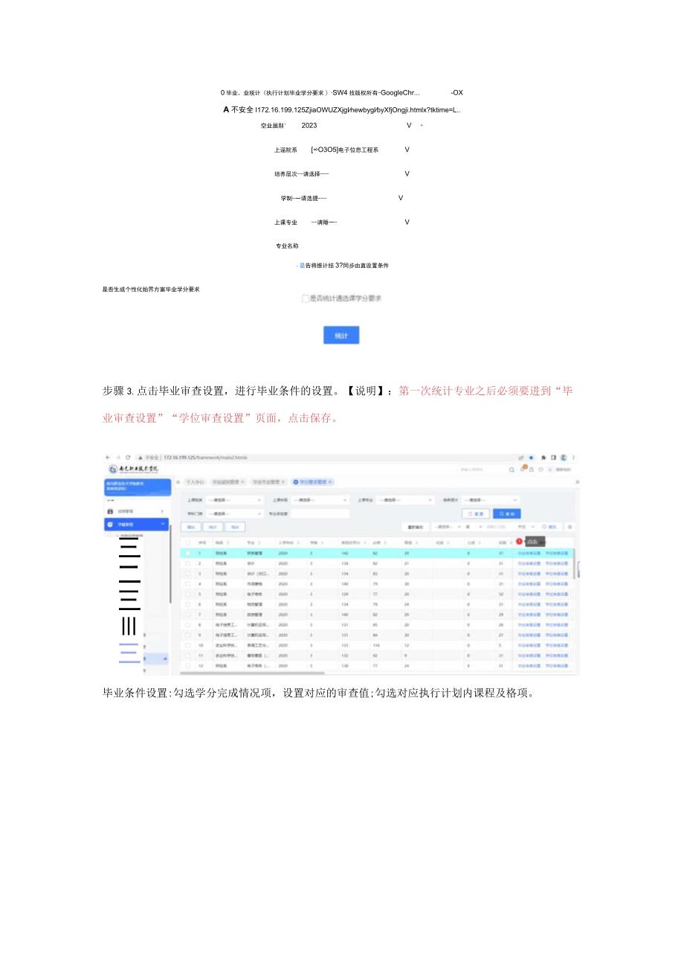Image resolution: width=684 pixels, height=968 pixels.
Task: Open 毕业审查设置 for the highlighted first row
Action: point(529,553)
